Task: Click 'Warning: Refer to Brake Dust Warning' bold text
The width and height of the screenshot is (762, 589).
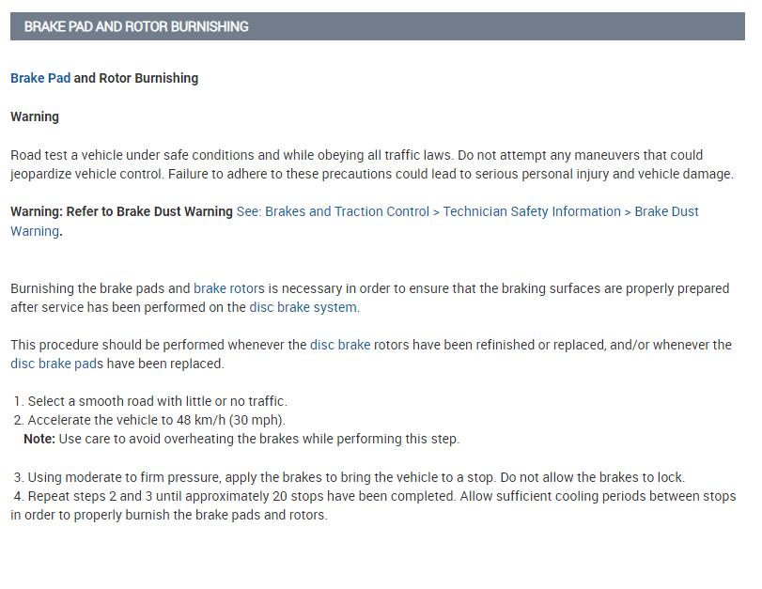Action: click(122, 211)
